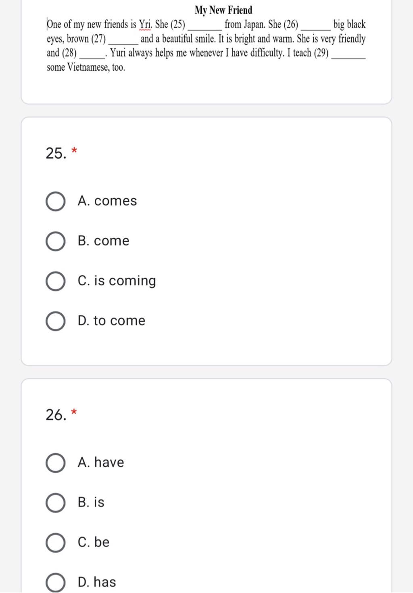Click the 'My New Friend' passage title
413x593 pixels.
click(x=223, y=10)
